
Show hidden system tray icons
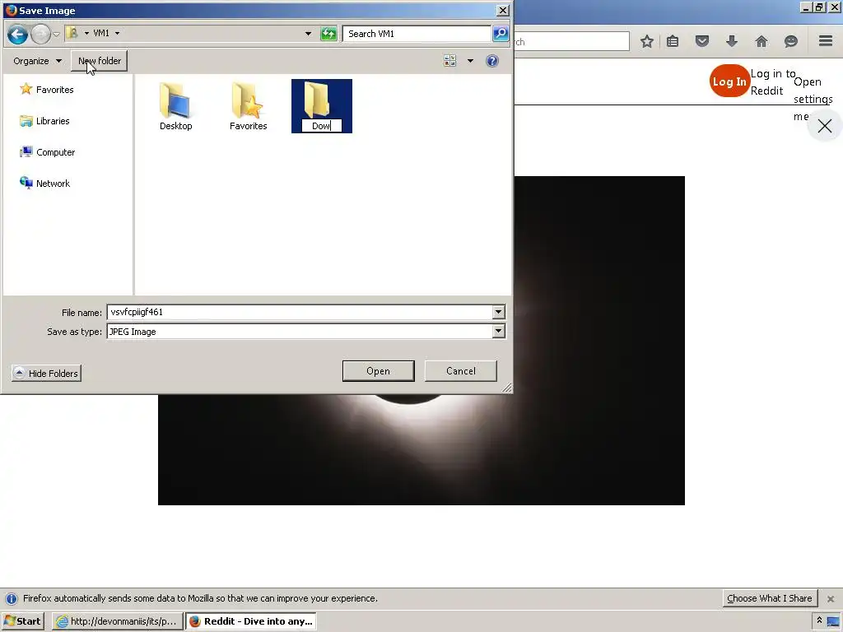pyautogui.click(x=819, y=620)
